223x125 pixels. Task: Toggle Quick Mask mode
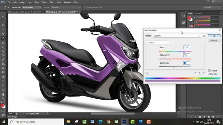[3, 111]
